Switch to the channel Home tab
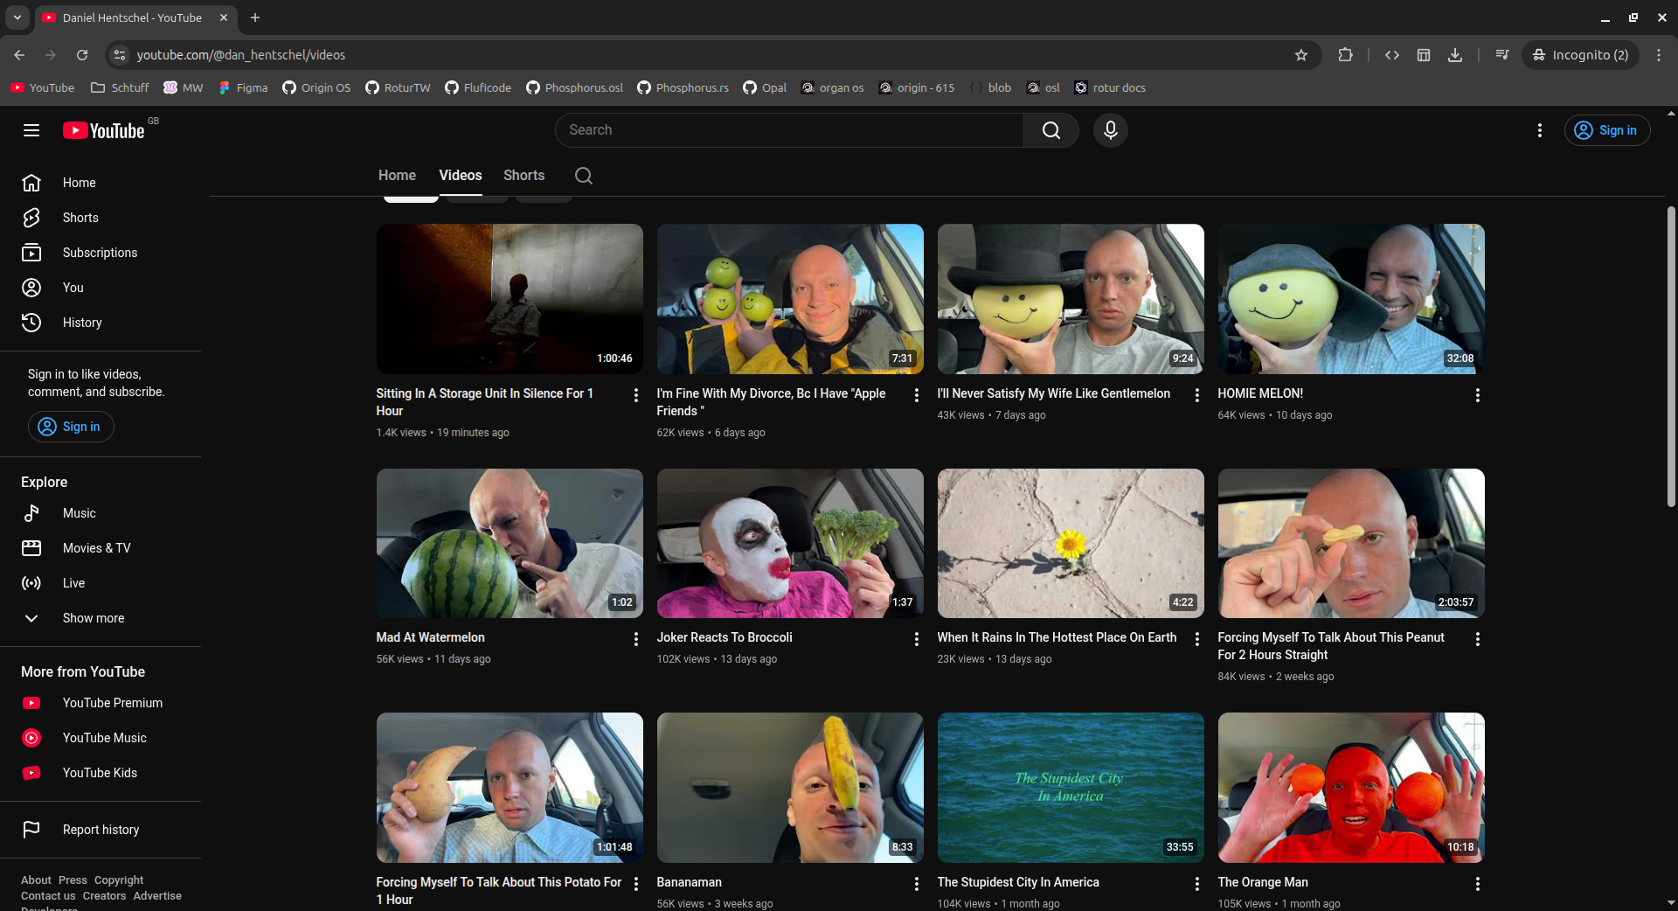1678x911 pixels. (397, 176)
